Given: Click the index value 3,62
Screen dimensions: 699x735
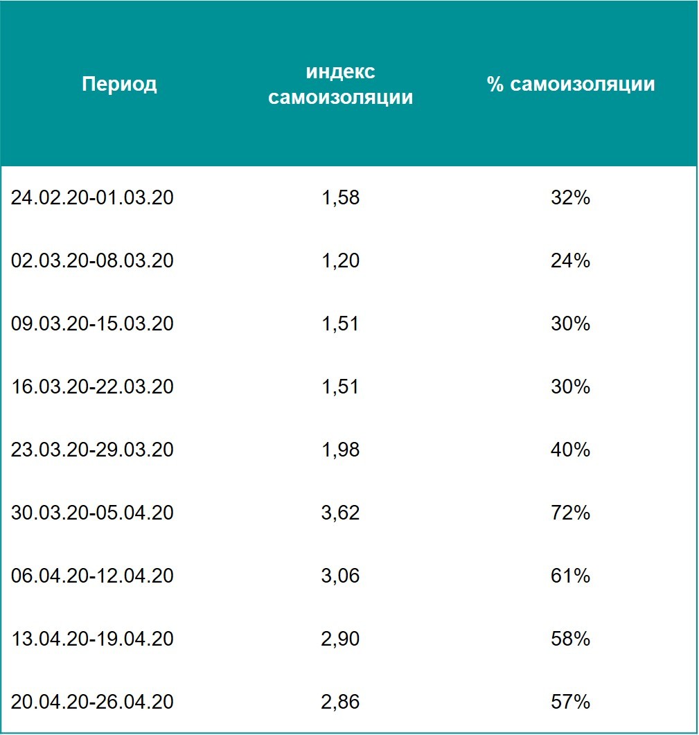Looking at the screenshot, I should point(340,513).
